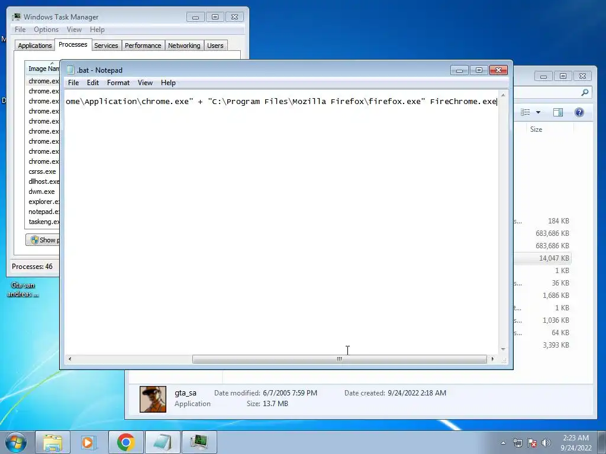Open the volume speaker tray icon
The height and width of the screenshot is (454, 606).
click(546, 443)
